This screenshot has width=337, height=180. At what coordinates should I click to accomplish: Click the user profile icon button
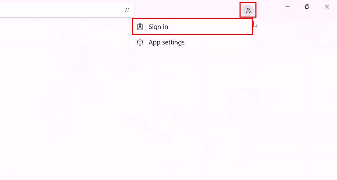pyautogui.click(x=248, y=10)
